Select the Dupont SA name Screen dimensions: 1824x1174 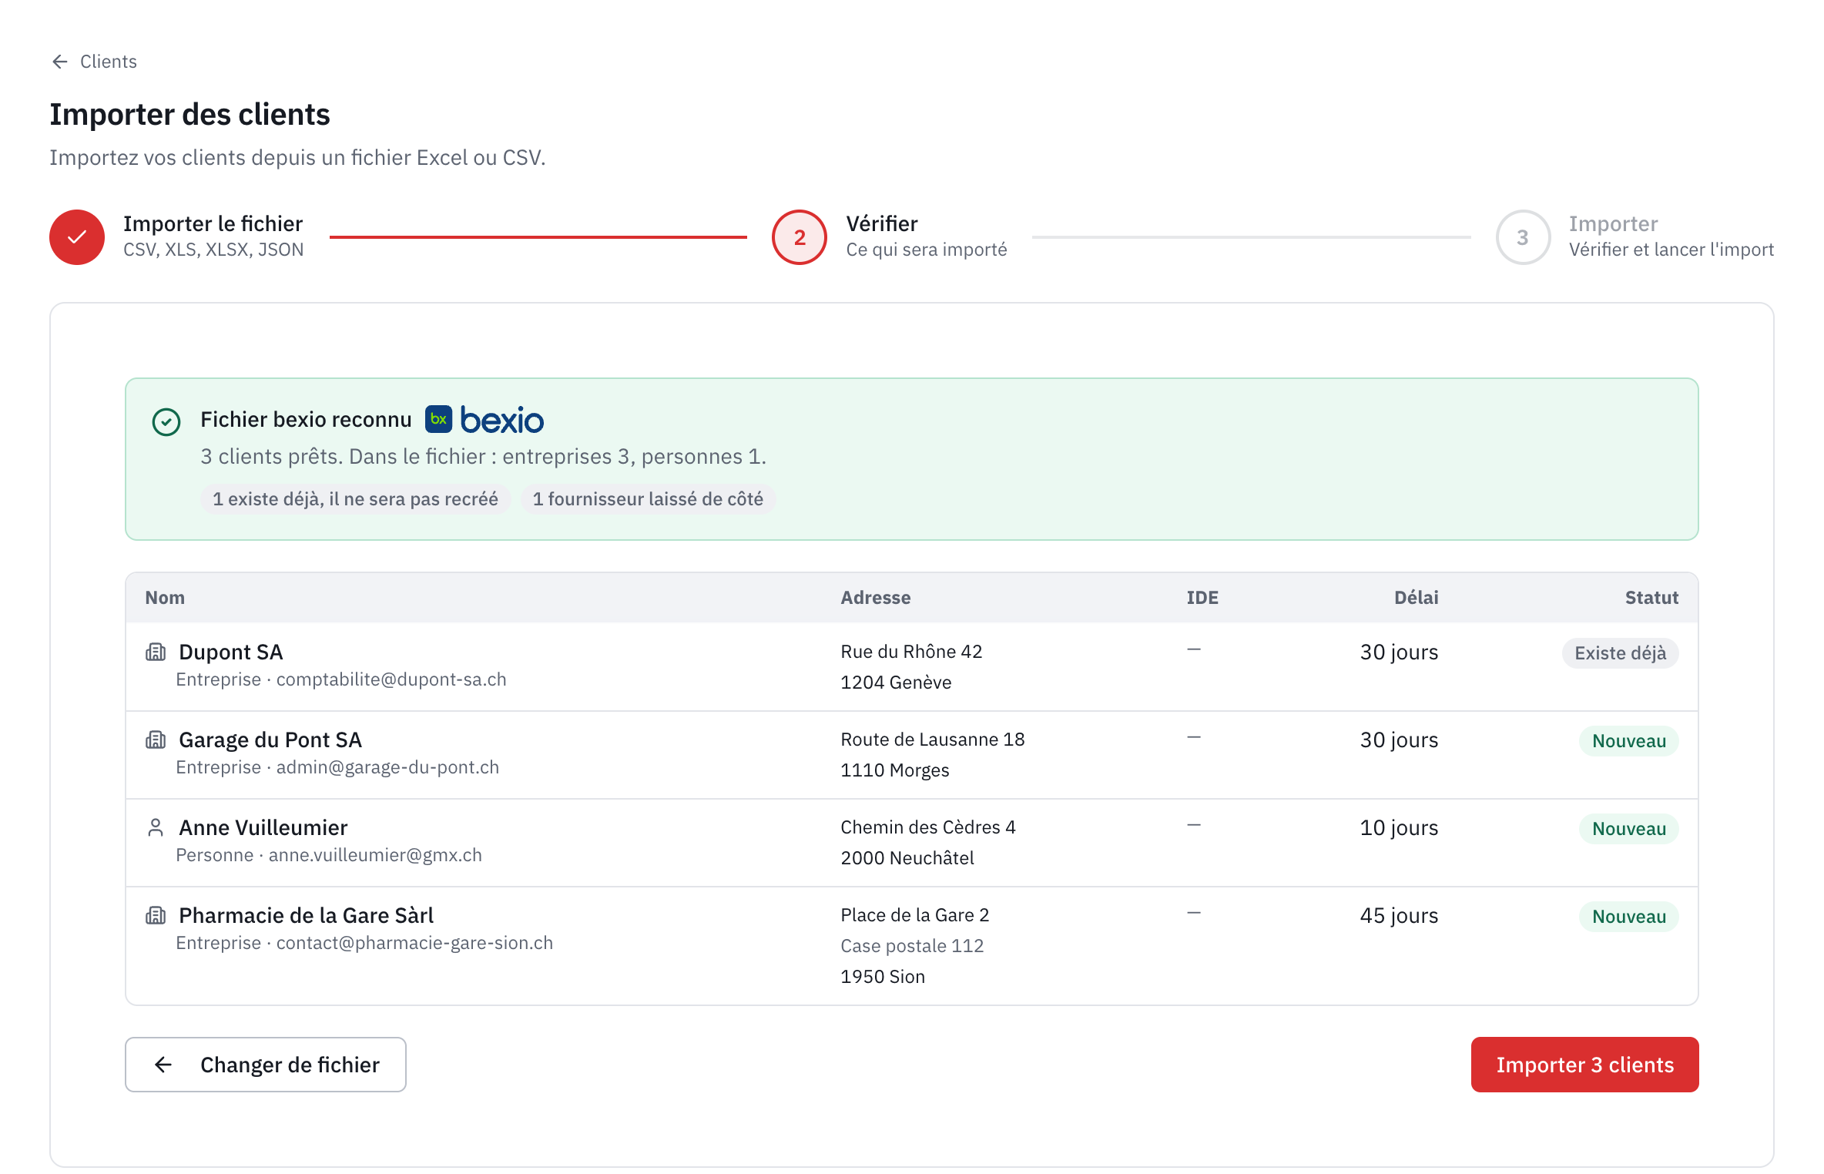click(231, 652)
